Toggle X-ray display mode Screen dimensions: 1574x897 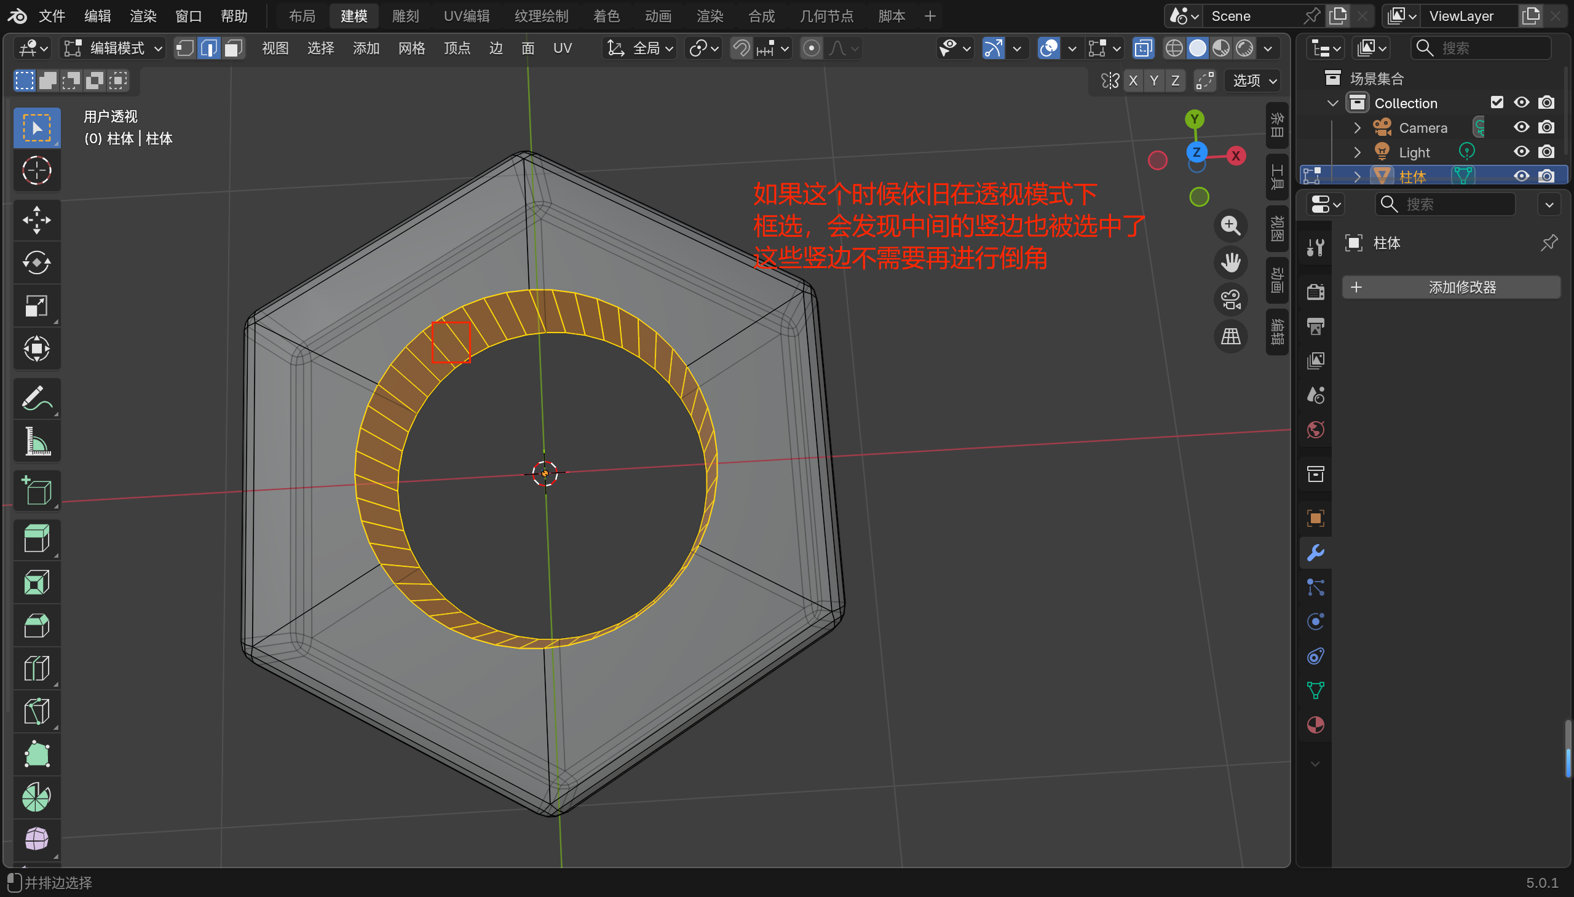pyautogui.click(x=1143, y=48)
